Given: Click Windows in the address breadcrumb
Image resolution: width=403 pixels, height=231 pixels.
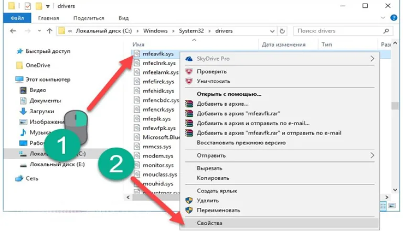Looking at the screenshot, I should pyautogui.click(x=155, y=31).
